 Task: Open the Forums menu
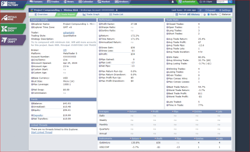[x=36, y=2]
